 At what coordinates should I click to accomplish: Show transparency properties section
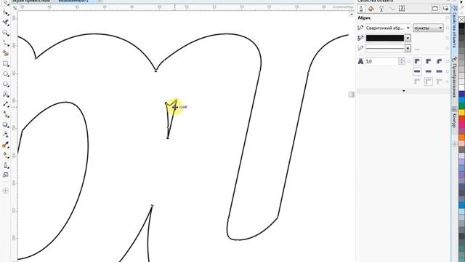point(381,9)
